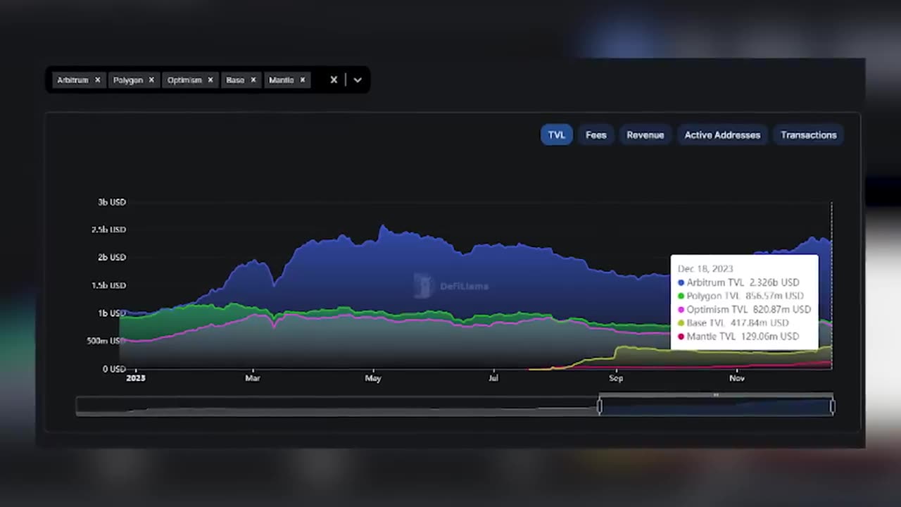Remove the Mantle chain tag
Viewport: 901px width, 507px height.
tap(303, 80)
